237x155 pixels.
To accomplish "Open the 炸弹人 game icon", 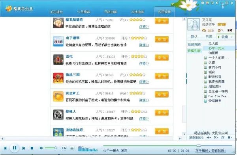I will [x=58, y=115].
